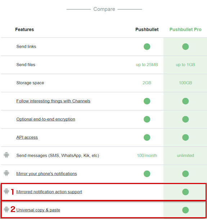Open Mirrored notification action support link
The width and height of the screenshot is (207, 219).
click(x=49, y=192)
